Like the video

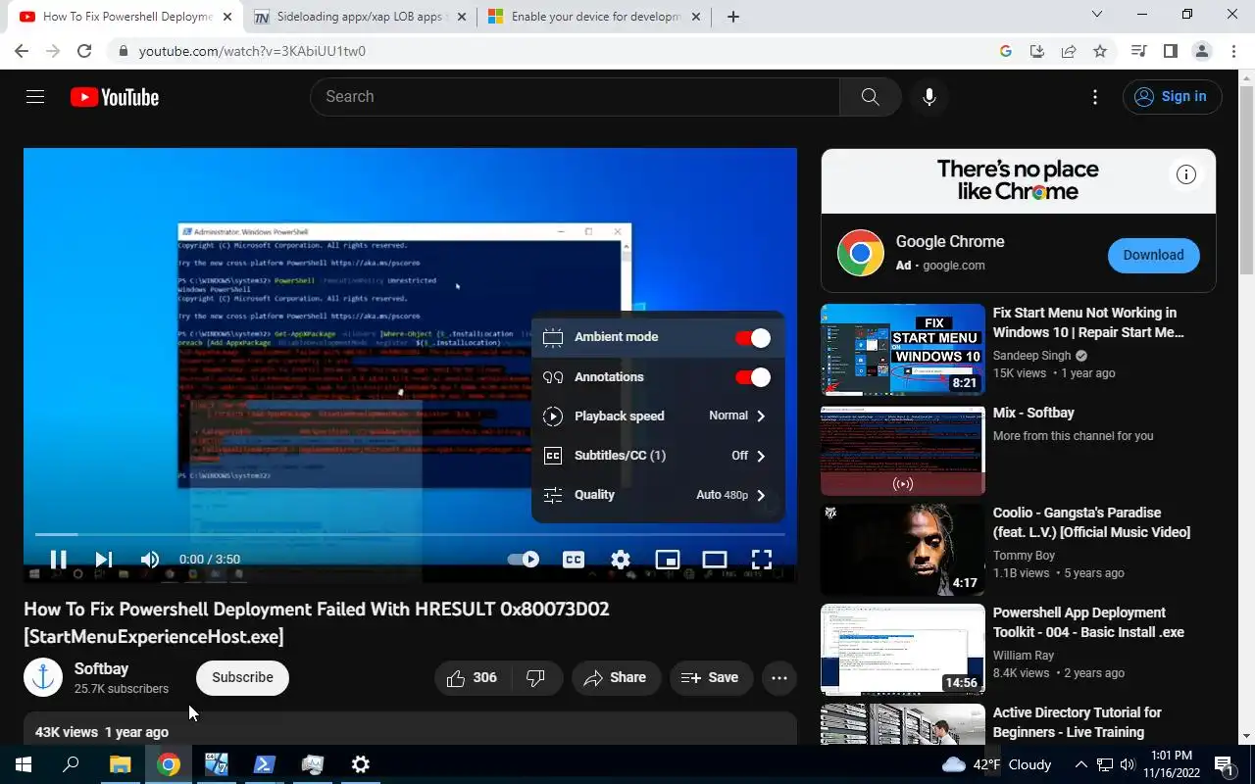point(472,678)
